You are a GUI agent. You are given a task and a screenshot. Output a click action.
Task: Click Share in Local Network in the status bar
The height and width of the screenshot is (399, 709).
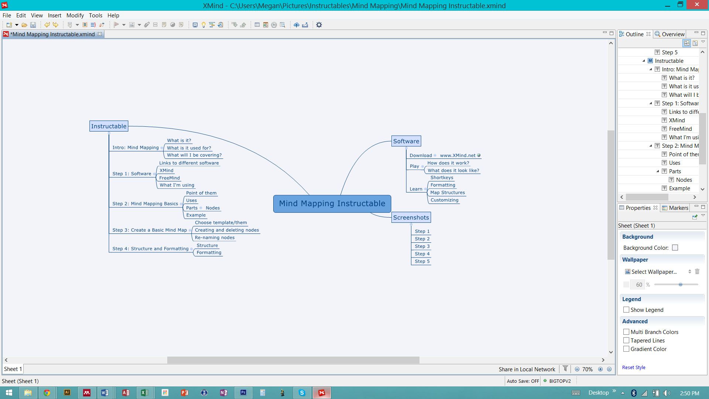click(527, 369)
